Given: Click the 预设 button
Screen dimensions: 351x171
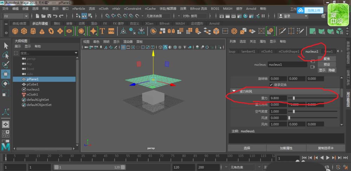Looking at the screenshot, I should [x=327, y=64].
